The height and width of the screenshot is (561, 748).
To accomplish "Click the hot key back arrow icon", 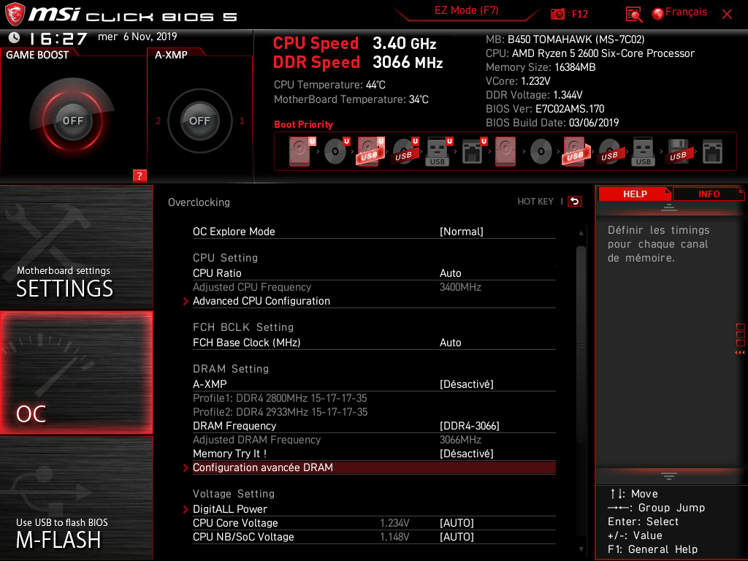I will click(x=575, y=202).
